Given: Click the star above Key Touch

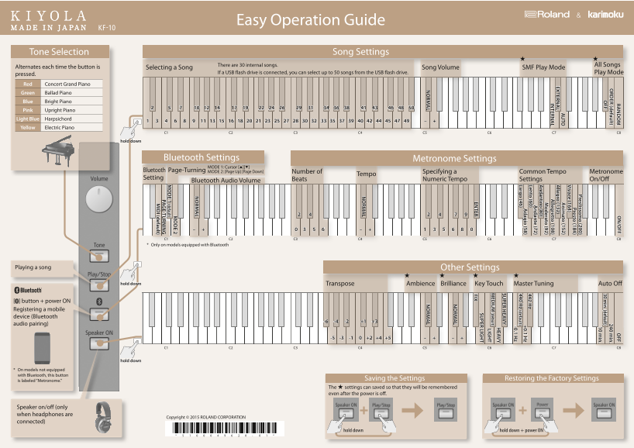Looking at the screenshot, I should [476, 275].
